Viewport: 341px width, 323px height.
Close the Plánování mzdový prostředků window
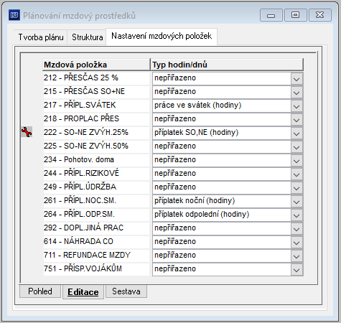point(320,15)
